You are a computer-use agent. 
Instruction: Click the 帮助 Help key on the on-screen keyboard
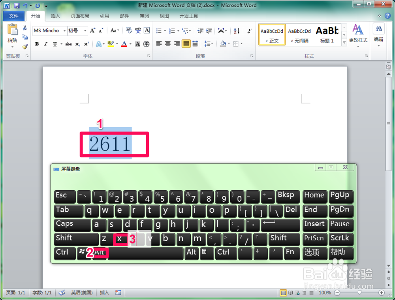(x=341, y=253)
